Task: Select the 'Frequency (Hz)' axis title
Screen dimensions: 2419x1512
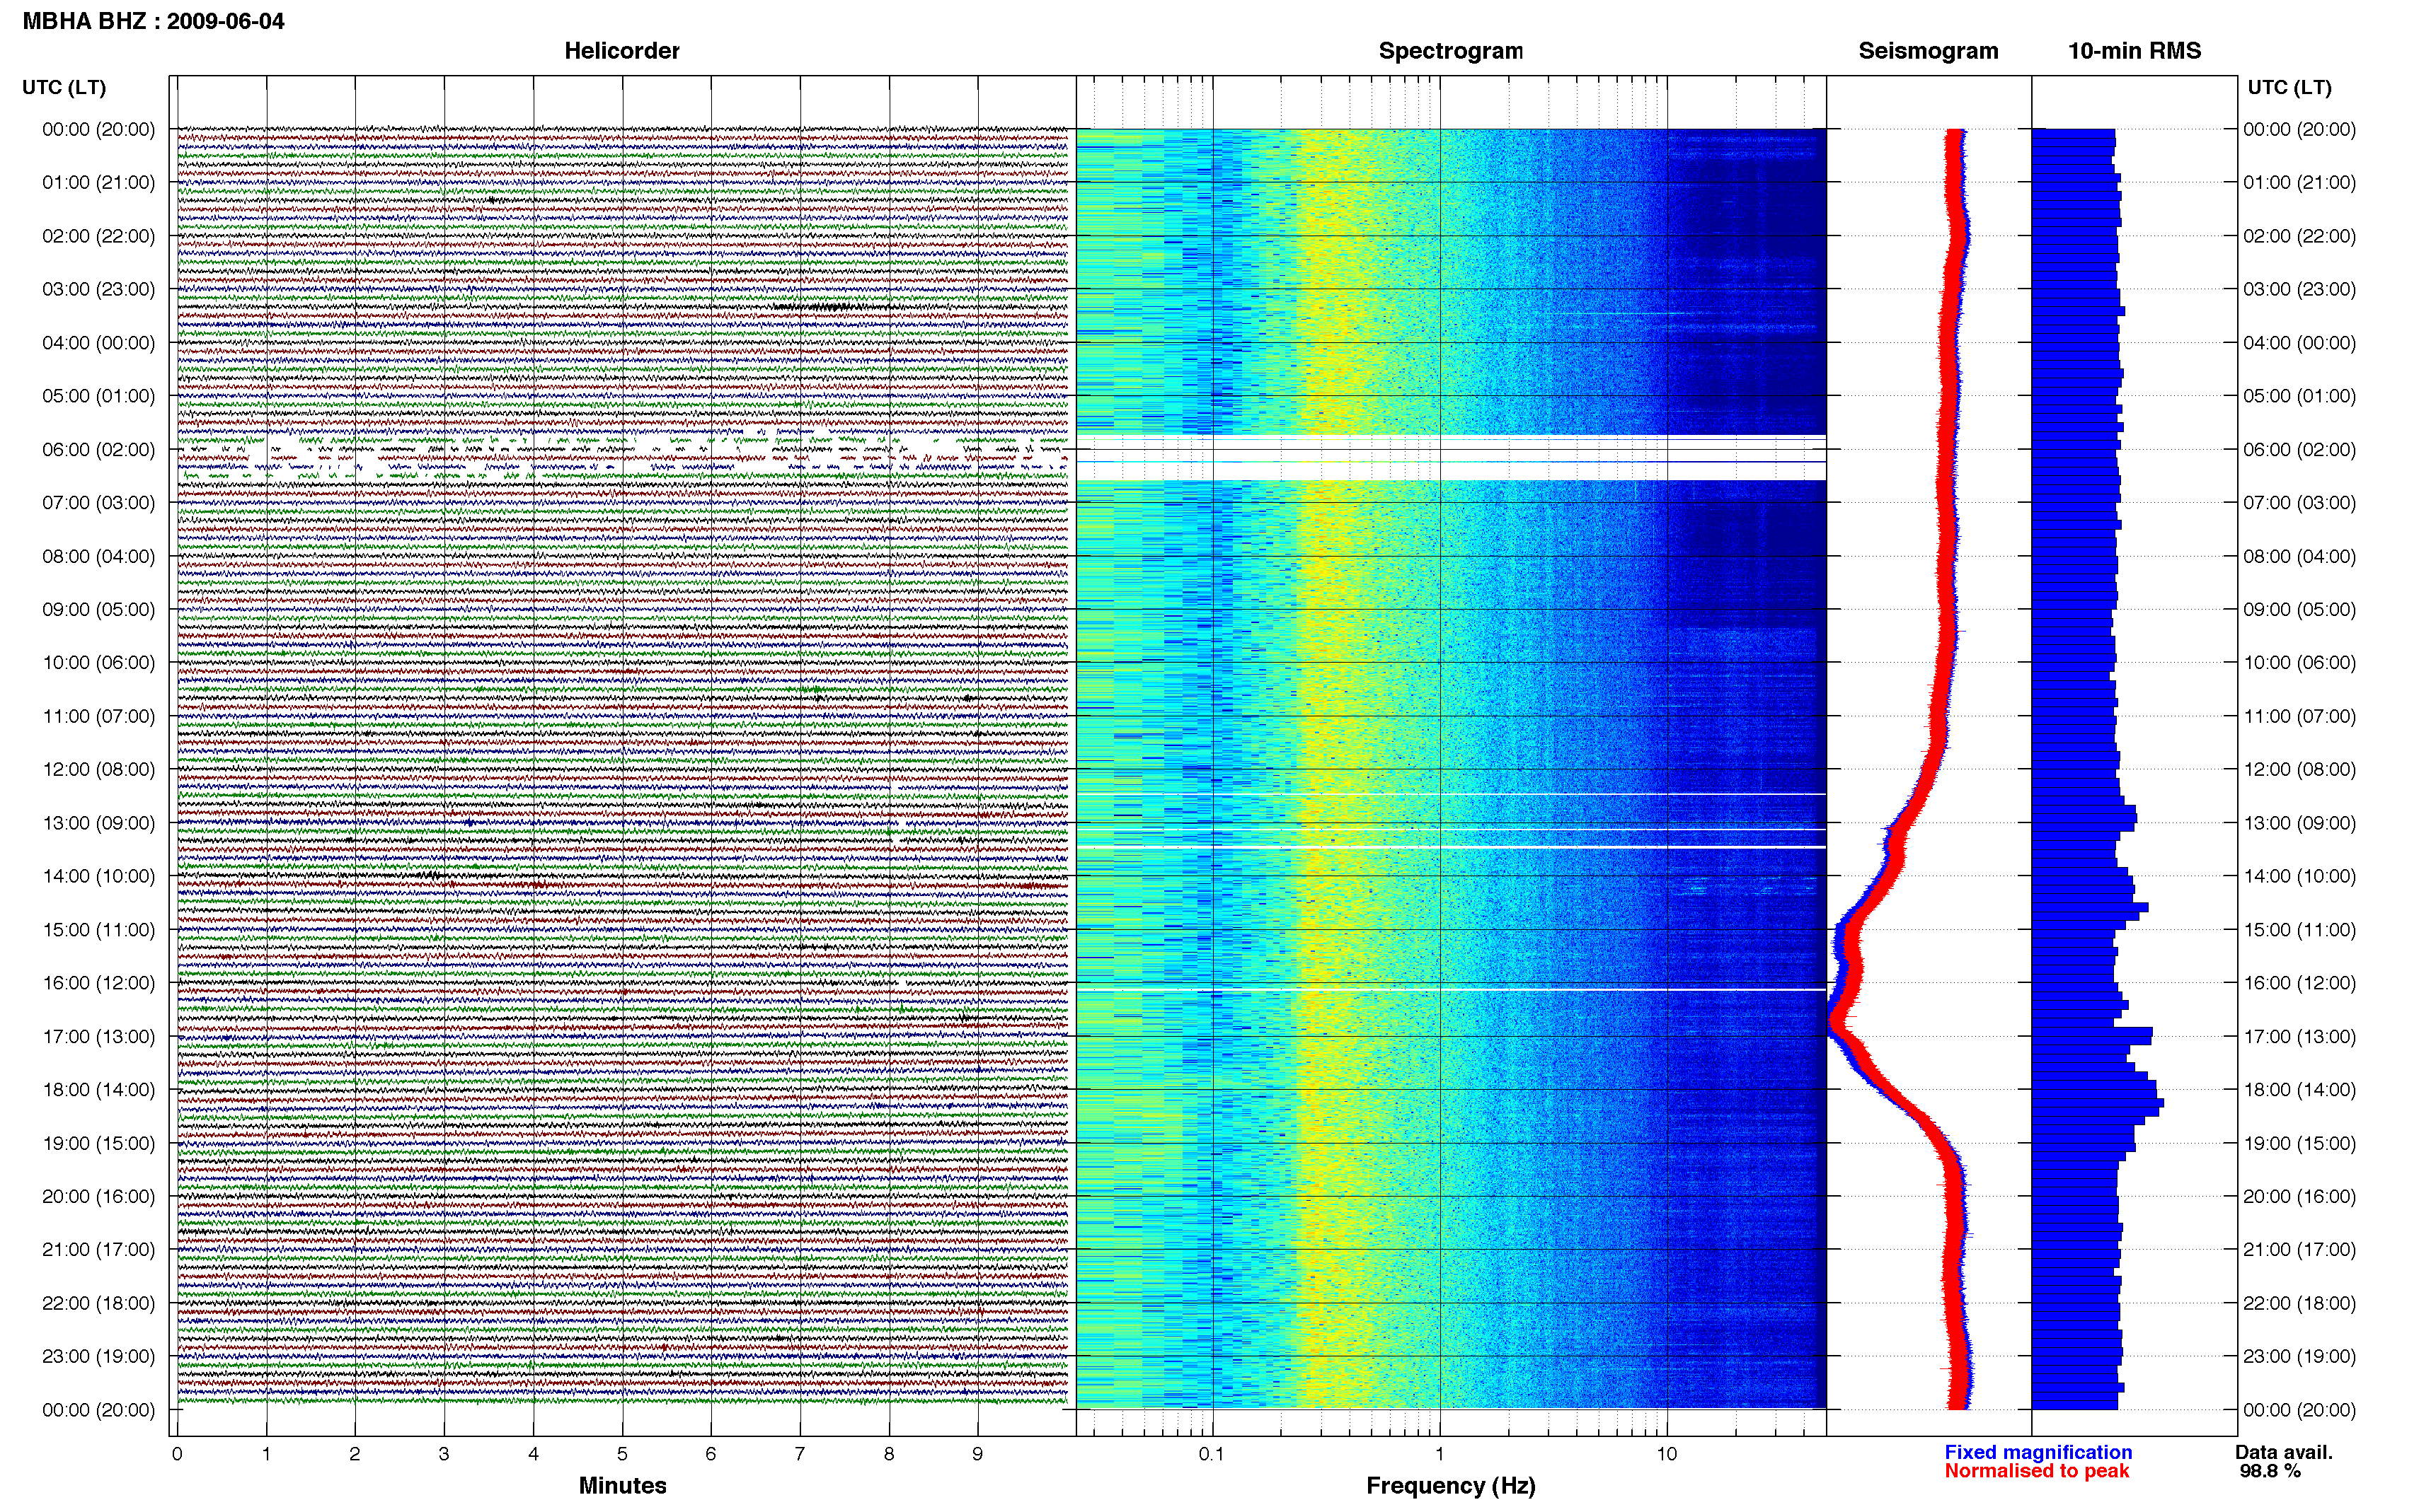Action: tap(1451, 1486)
